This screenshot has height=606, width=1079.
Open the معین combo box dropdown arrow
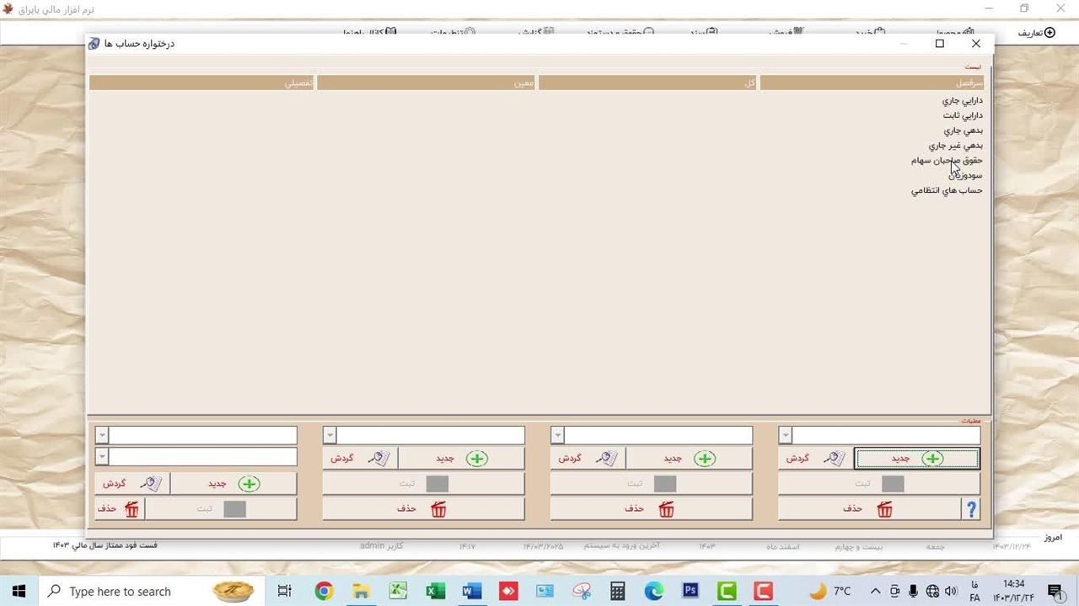[x=330, y=435]
